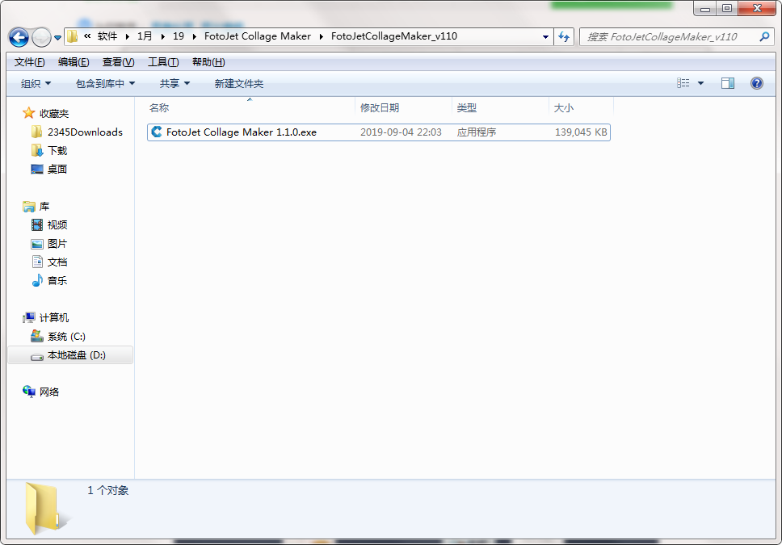Open the 编辑(E) menu

[x=74, y=62]
